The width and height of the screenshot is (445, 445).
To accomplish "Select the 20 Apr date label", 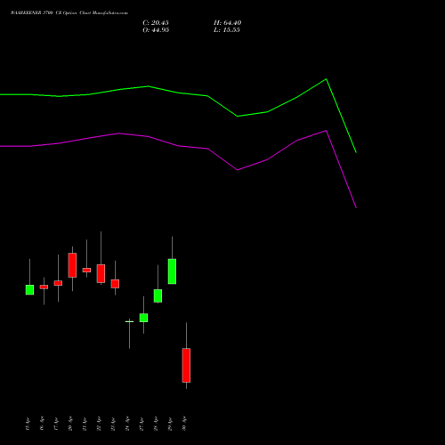I will tap(70, 424).
